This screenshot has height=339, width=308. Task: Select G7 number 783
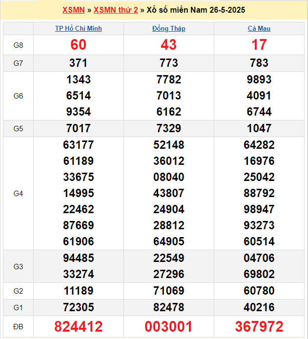pyautogui.click(x=259, y=63)
